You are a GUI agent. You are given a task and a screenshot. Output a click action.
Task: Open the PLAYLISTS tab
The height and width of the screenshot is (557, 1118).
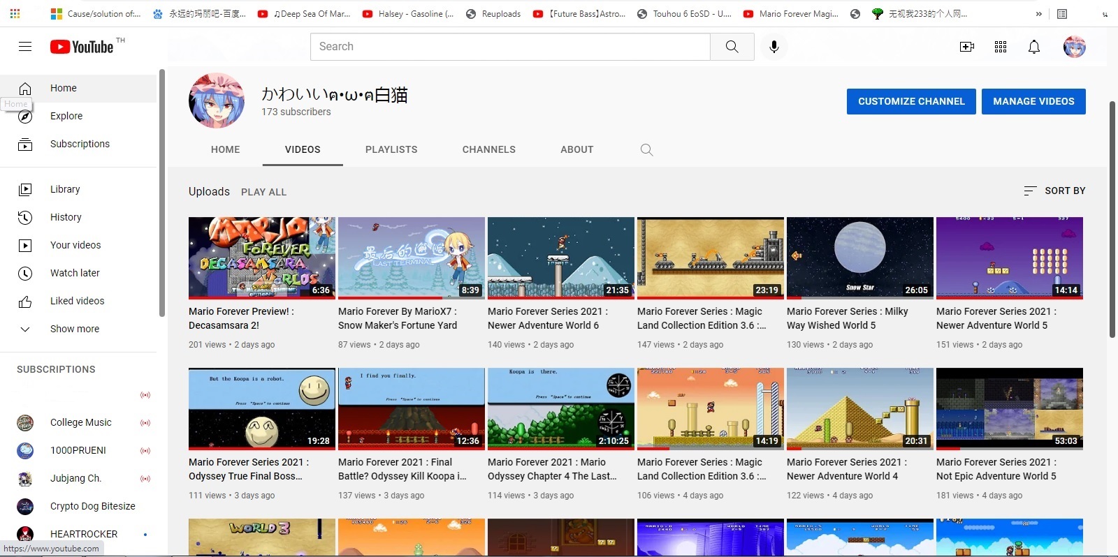click(391, 149)
